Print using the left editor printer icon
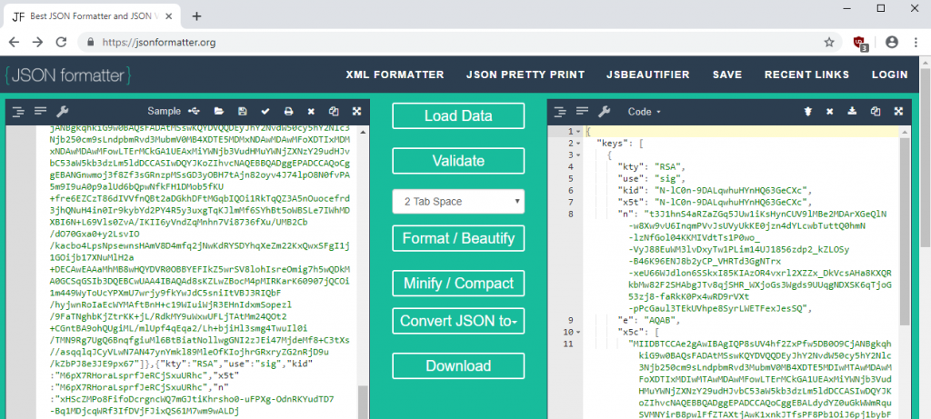Viewport: 931px width, 419px height. tap(288, 111)
